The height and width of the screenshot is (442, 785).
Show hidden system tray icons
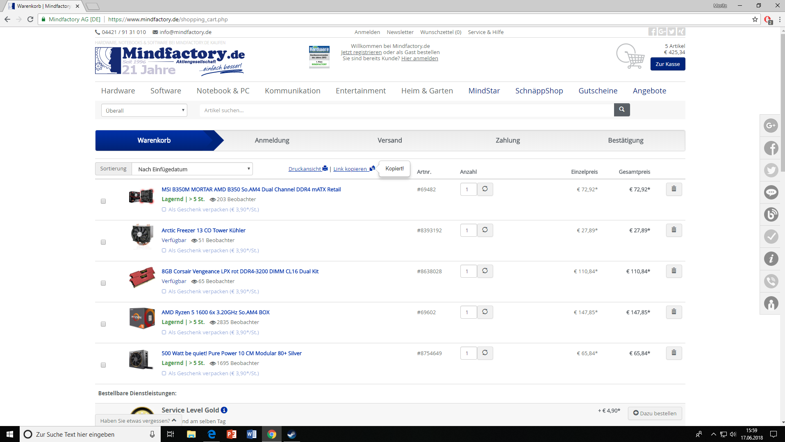[713, 434]
